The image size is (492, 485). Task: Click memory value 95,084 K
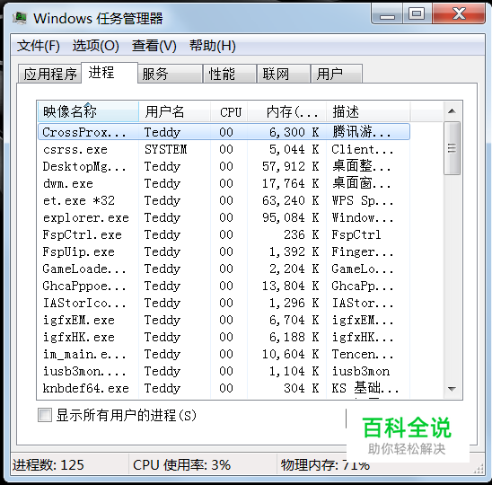click(291, 218)
